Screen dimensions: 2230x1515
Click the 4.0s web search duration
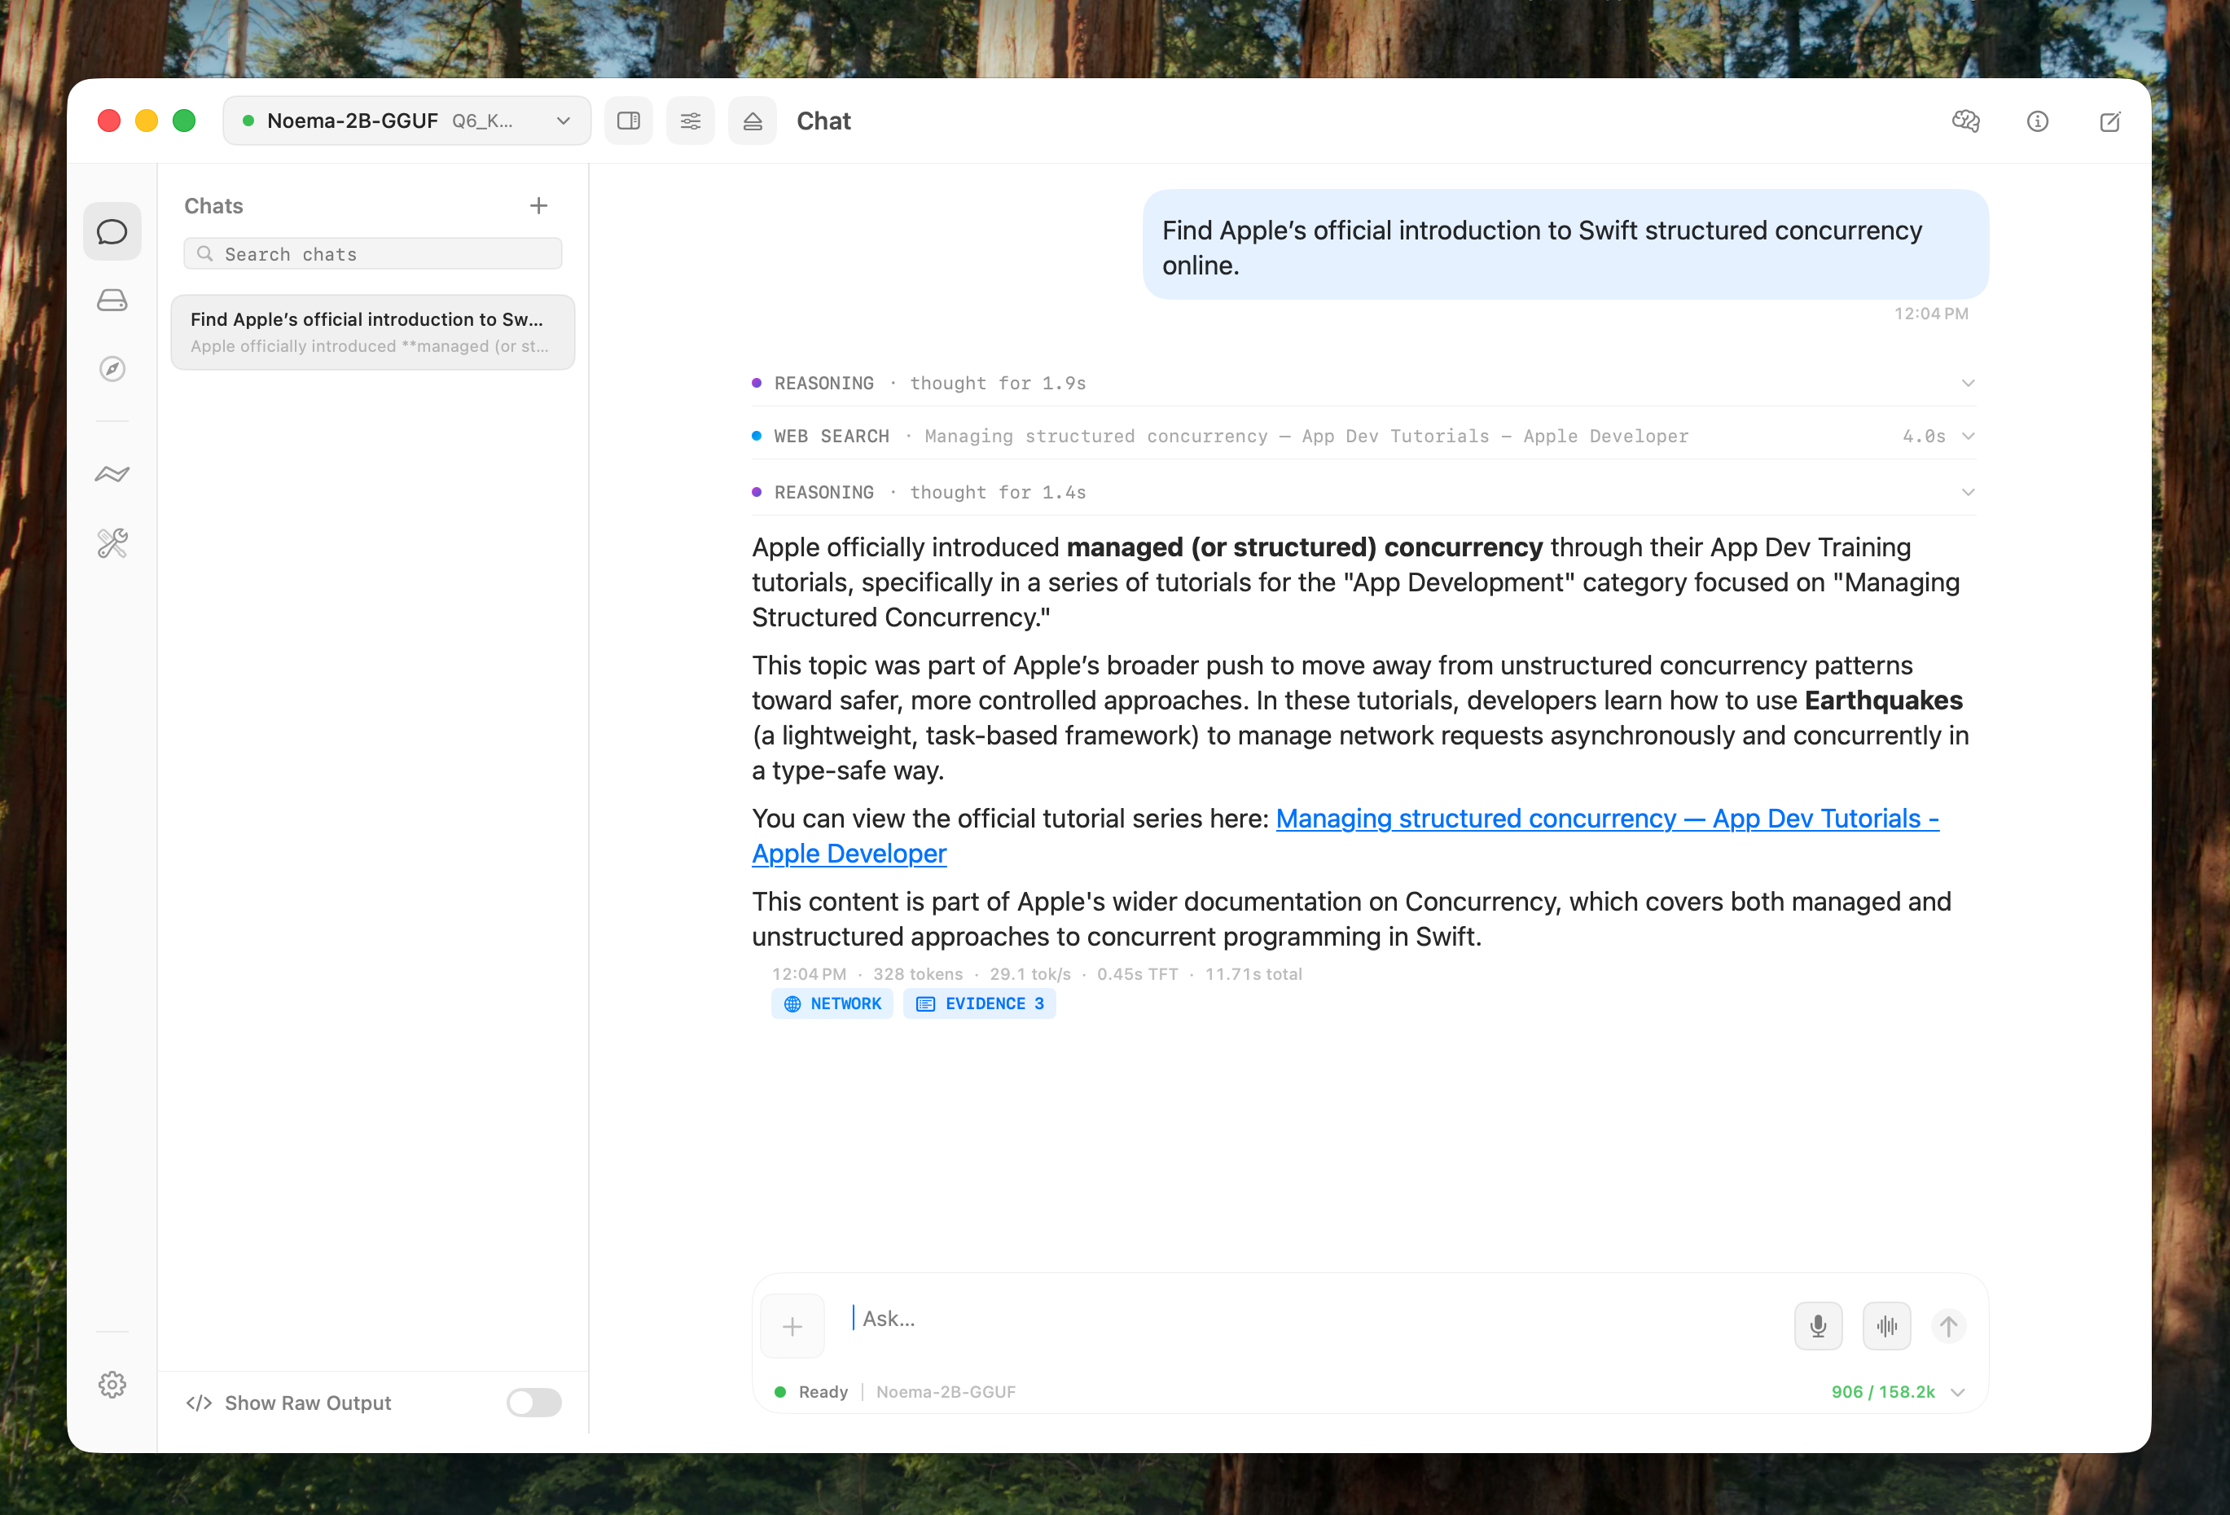[x=1924, y=436]
